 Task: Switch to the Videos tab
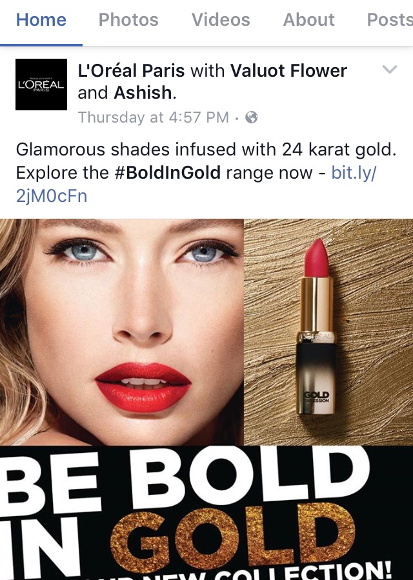(x=221, y=19)
